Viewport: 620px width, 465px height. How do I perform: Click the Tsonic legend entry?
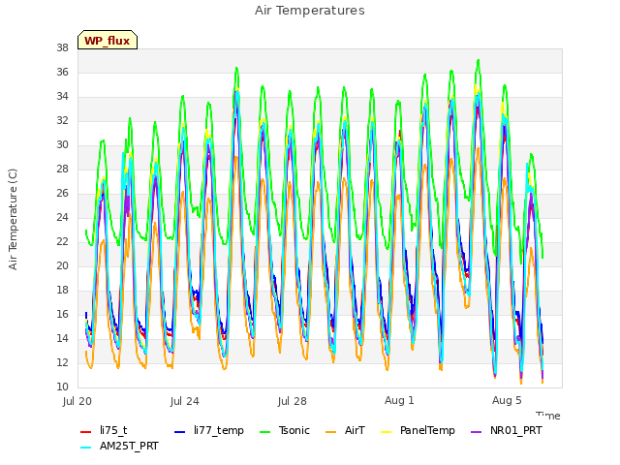[284, 430]
